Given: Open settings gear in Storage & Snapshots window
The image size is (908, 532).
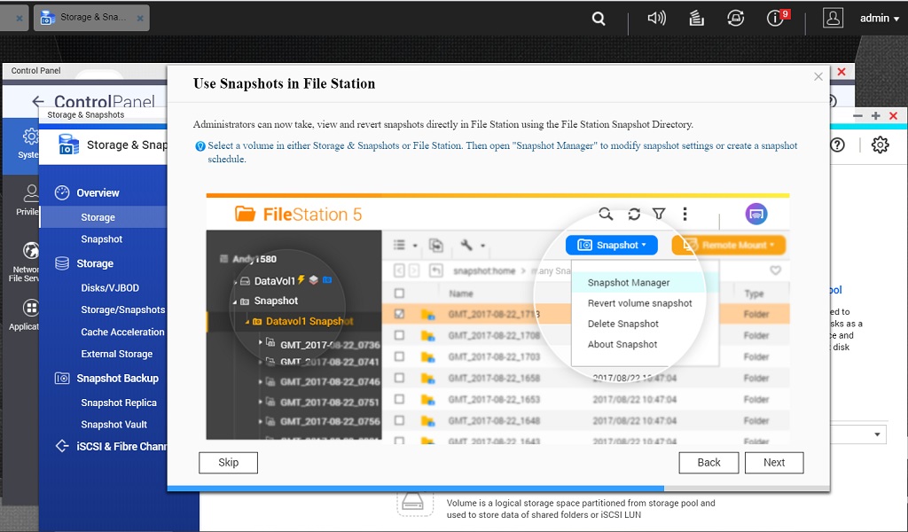Looking at the screenshot, I should click(x=881, y=145).
